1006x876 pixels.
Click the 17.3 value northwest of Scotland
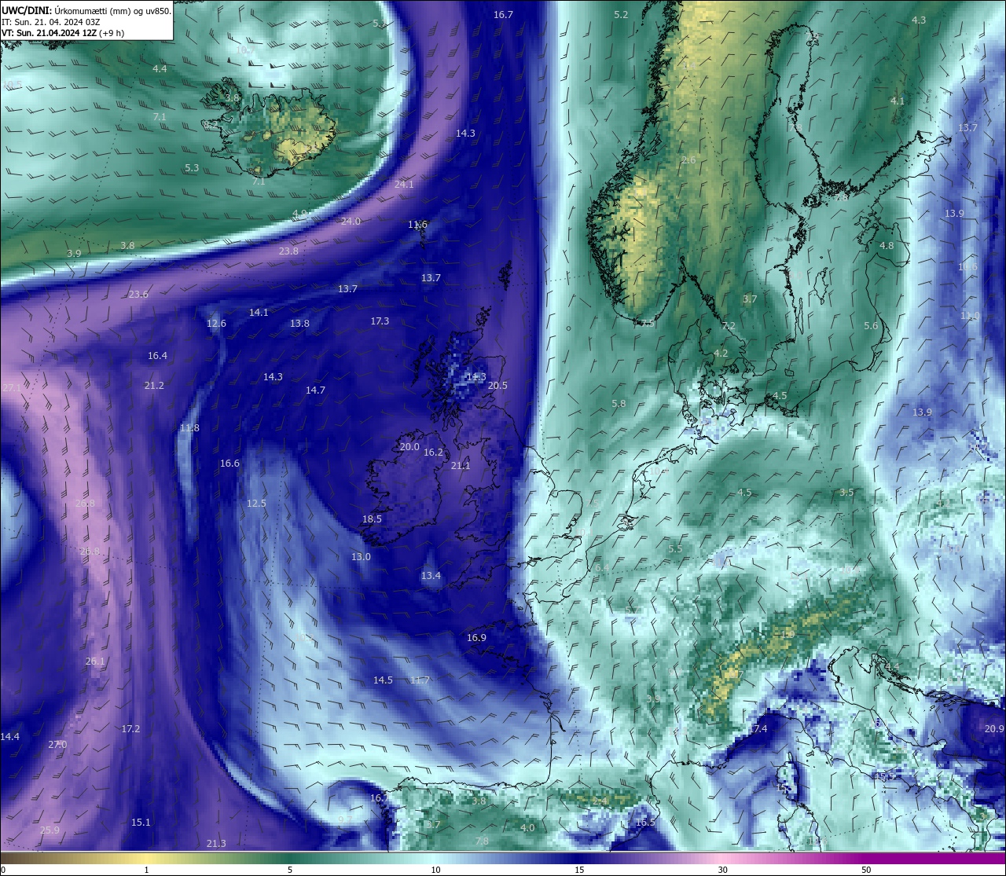point(380,321)
